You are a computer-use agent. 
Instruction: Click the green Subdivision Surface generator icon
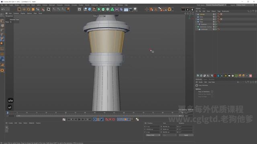(x=99, y=9)
